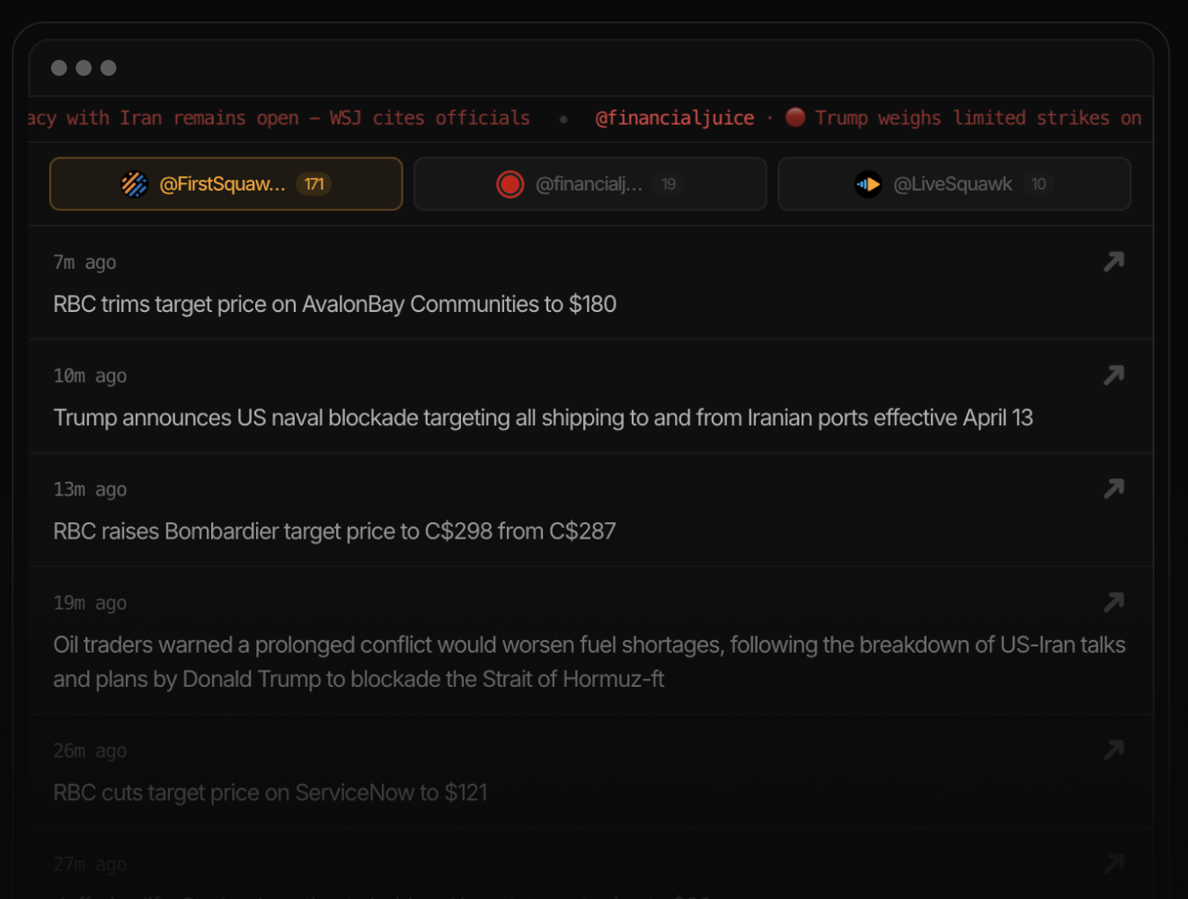Click the 10 count badge on @LiveSquawk
Image resolution: width=1188 pixels, height=899 pixels.
(x=1039, y=183)
